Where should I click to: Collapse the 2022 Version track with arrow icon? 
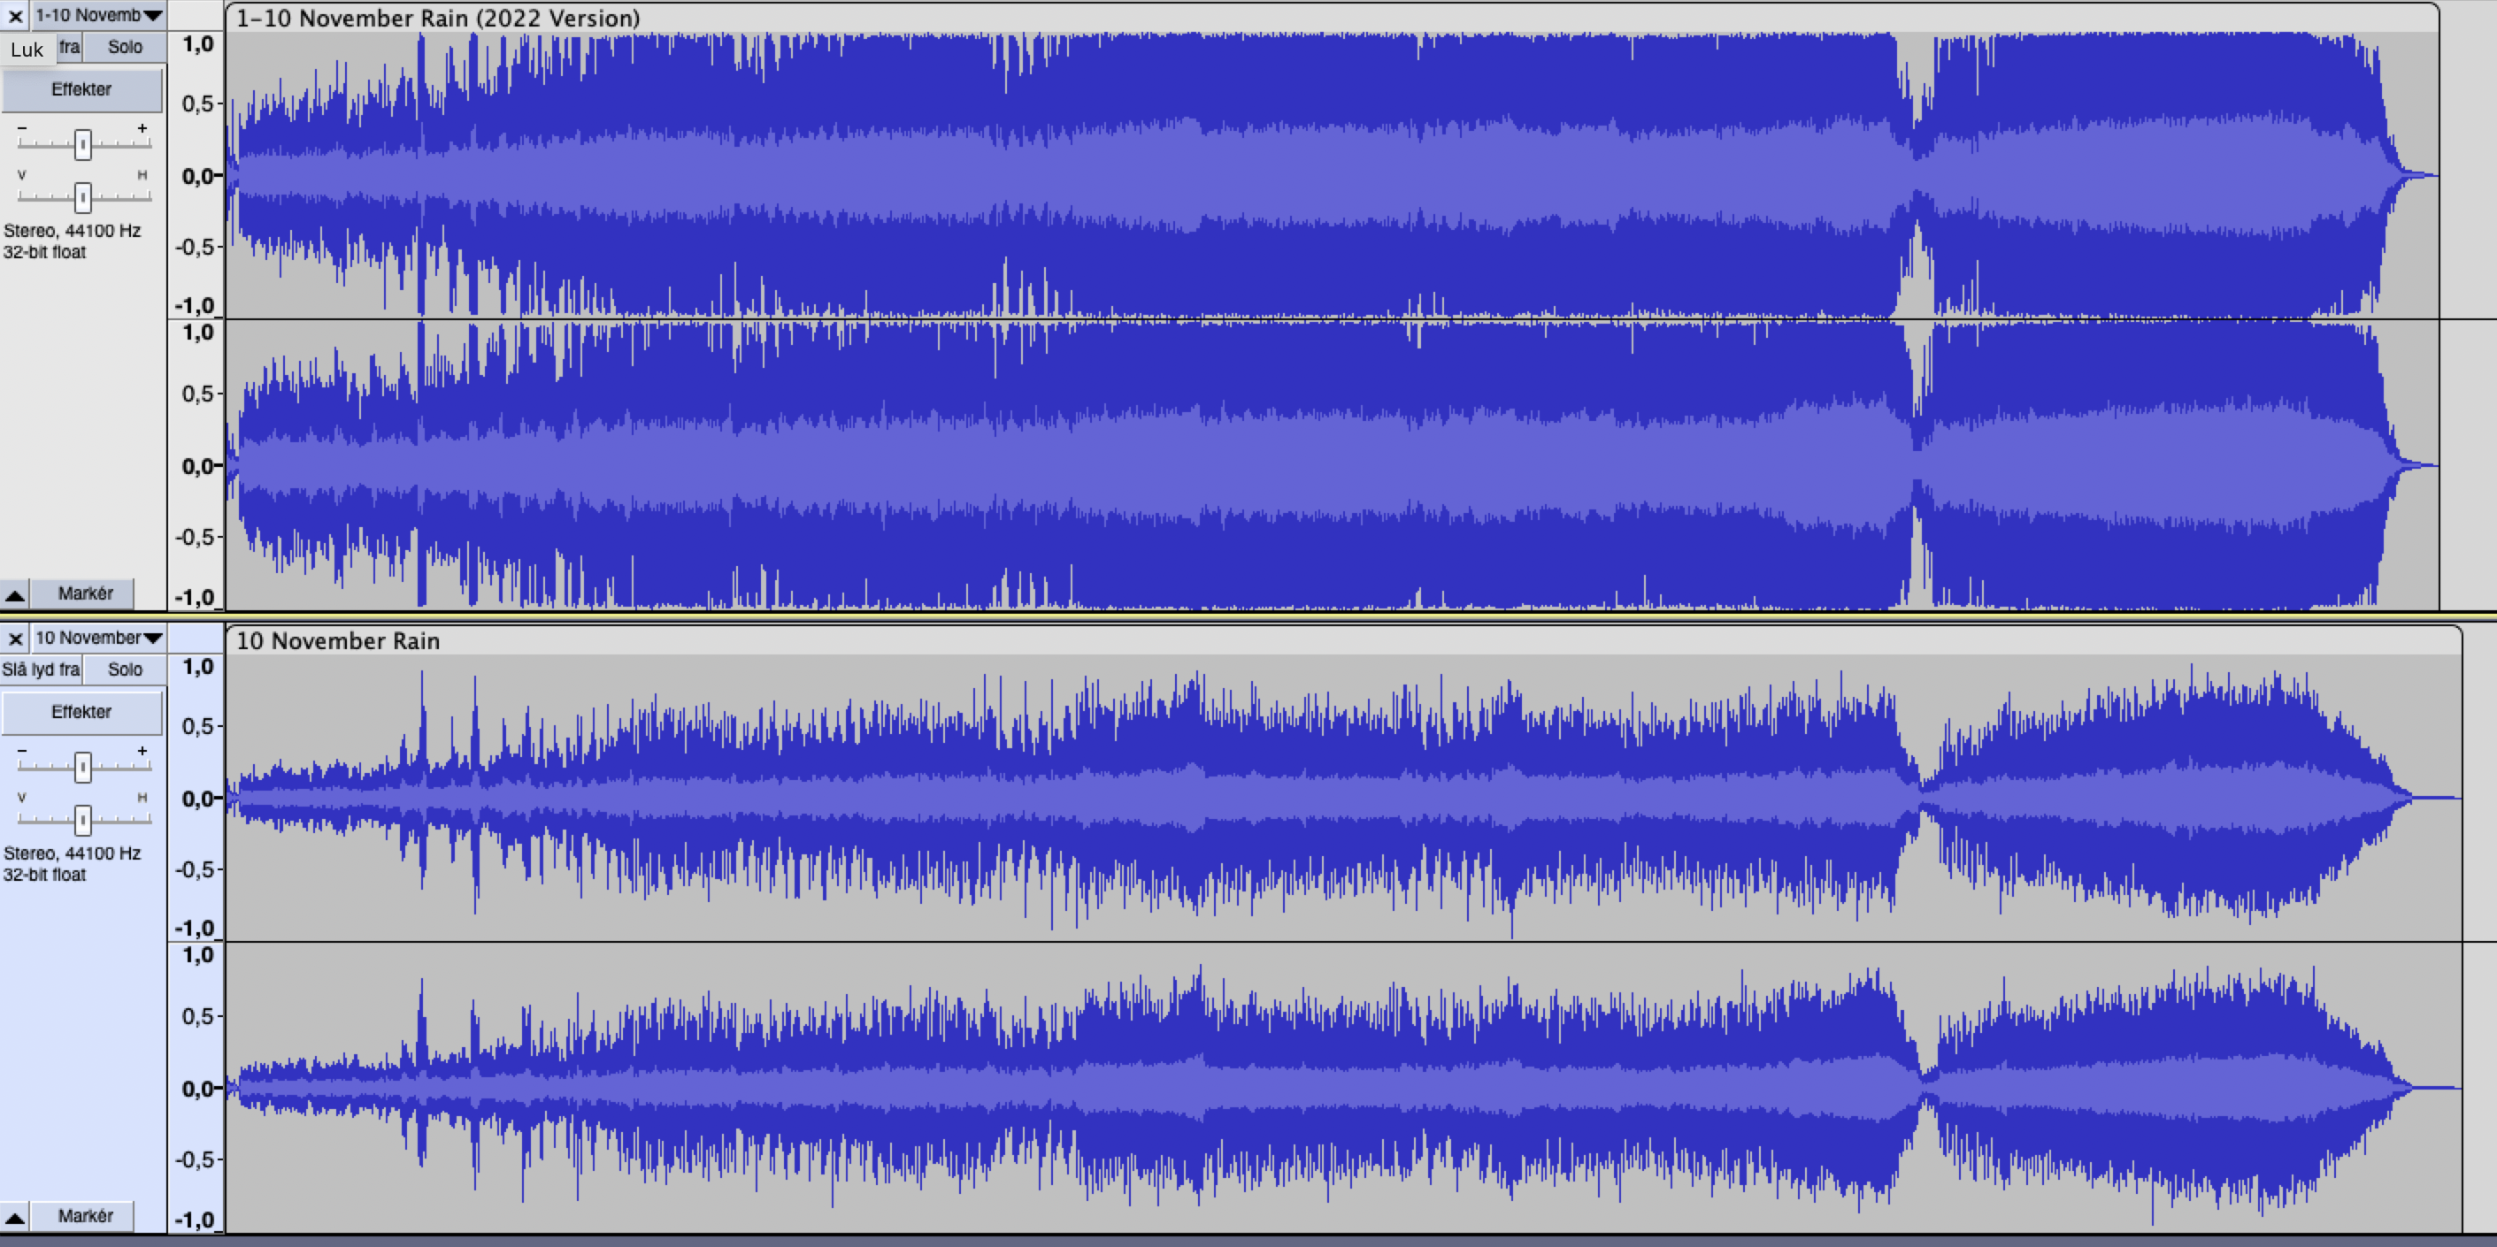pos(14,594)
